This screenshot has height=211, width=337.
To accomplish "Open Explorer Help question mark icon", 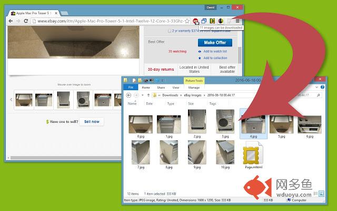I will point(322,87).
